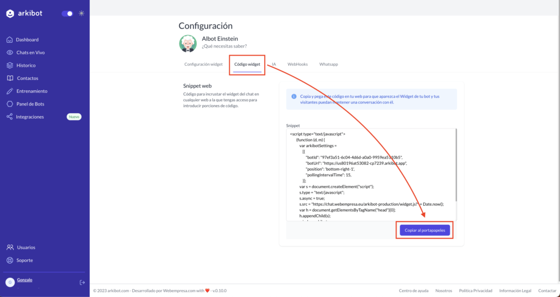Click the book icon for Contactos

point(10,78)
